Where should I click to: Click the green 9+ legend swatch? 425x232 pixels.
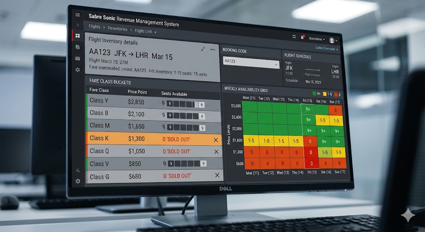314,93
